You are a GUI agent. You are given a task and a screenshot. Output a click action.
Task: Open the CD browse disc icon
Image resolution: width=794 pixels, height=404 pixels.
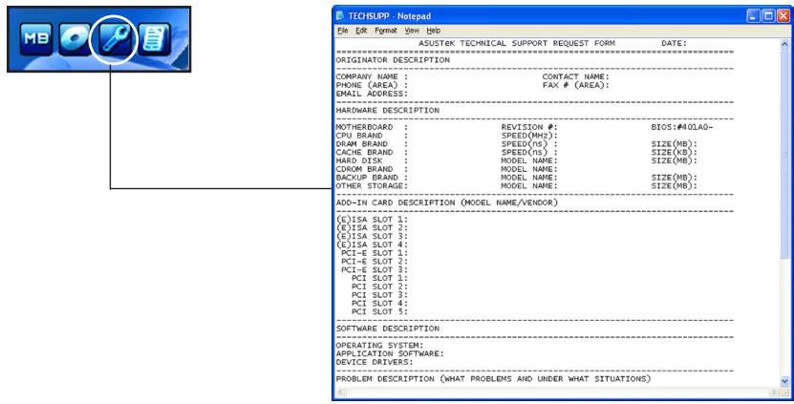point(75,39)
